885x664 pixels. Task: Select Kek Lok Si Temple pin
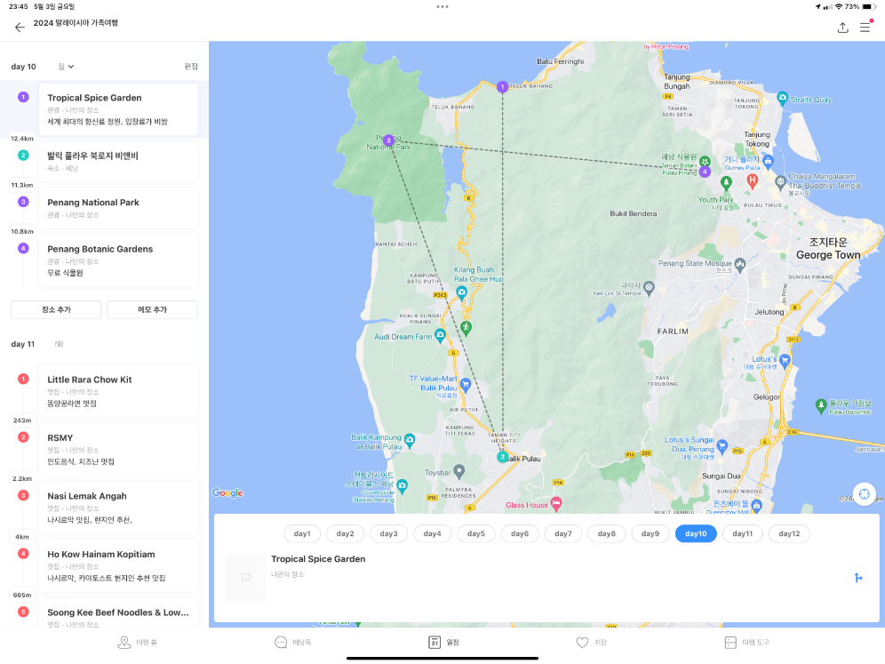pos(649,287)
